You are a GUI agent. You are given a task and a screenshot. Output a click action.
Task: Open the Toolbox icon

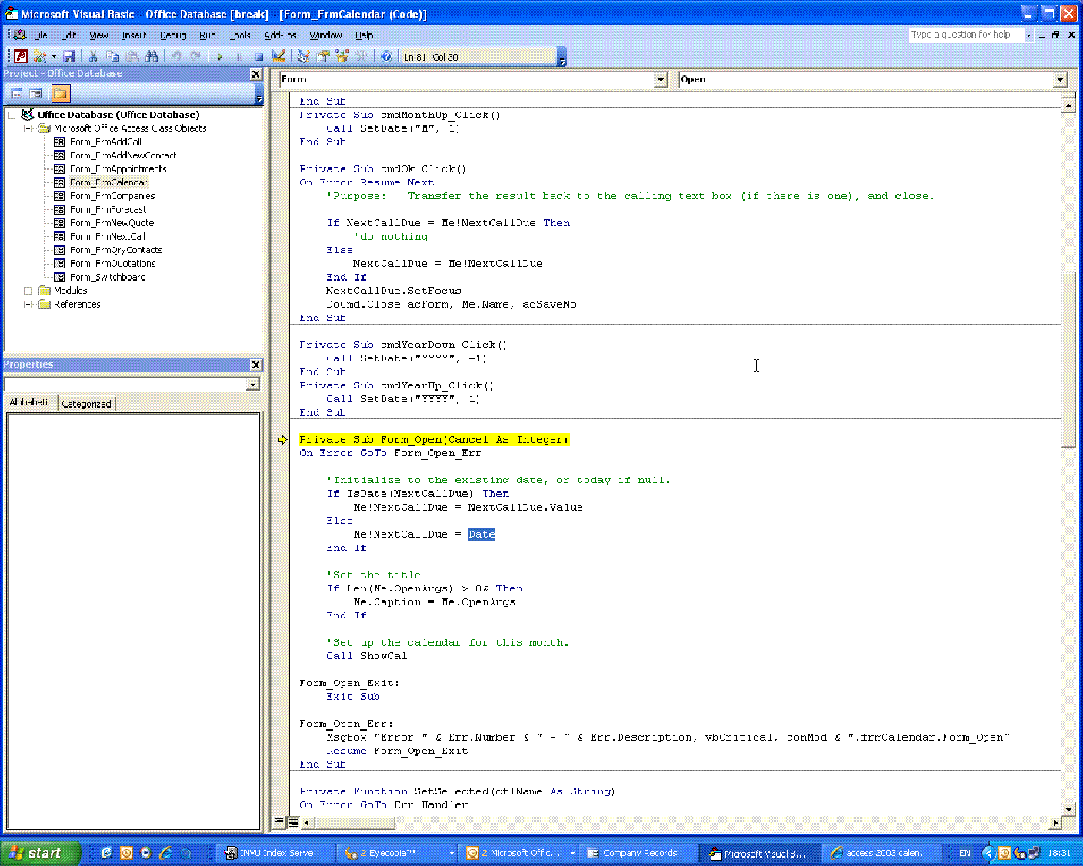(x=362, y=56)
